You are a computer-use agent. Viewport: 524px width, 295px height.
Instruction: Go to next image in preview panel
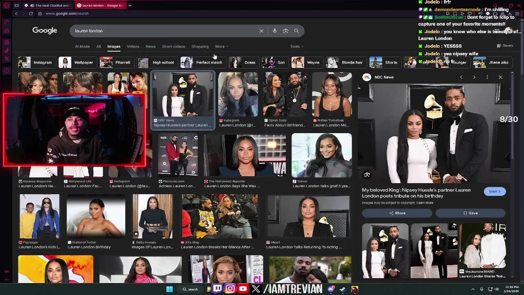point(474,77)
